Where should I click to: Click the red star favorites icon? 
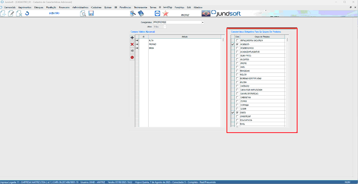[x=166, y=13]
